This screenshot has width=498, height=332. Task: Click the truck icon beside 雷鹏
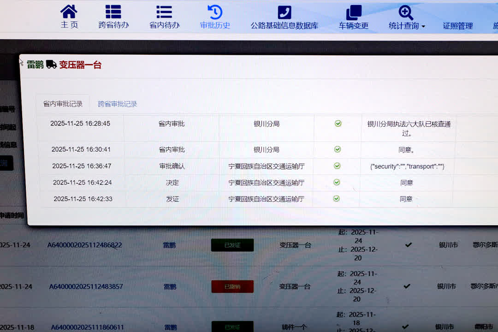(x=51, y=65)
